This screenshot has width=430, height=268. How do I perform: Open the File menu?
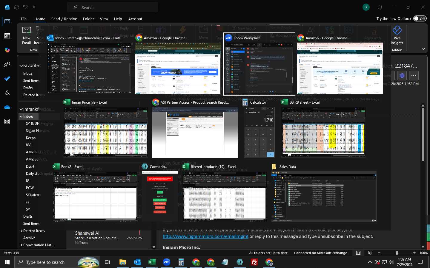pos(24,19)
